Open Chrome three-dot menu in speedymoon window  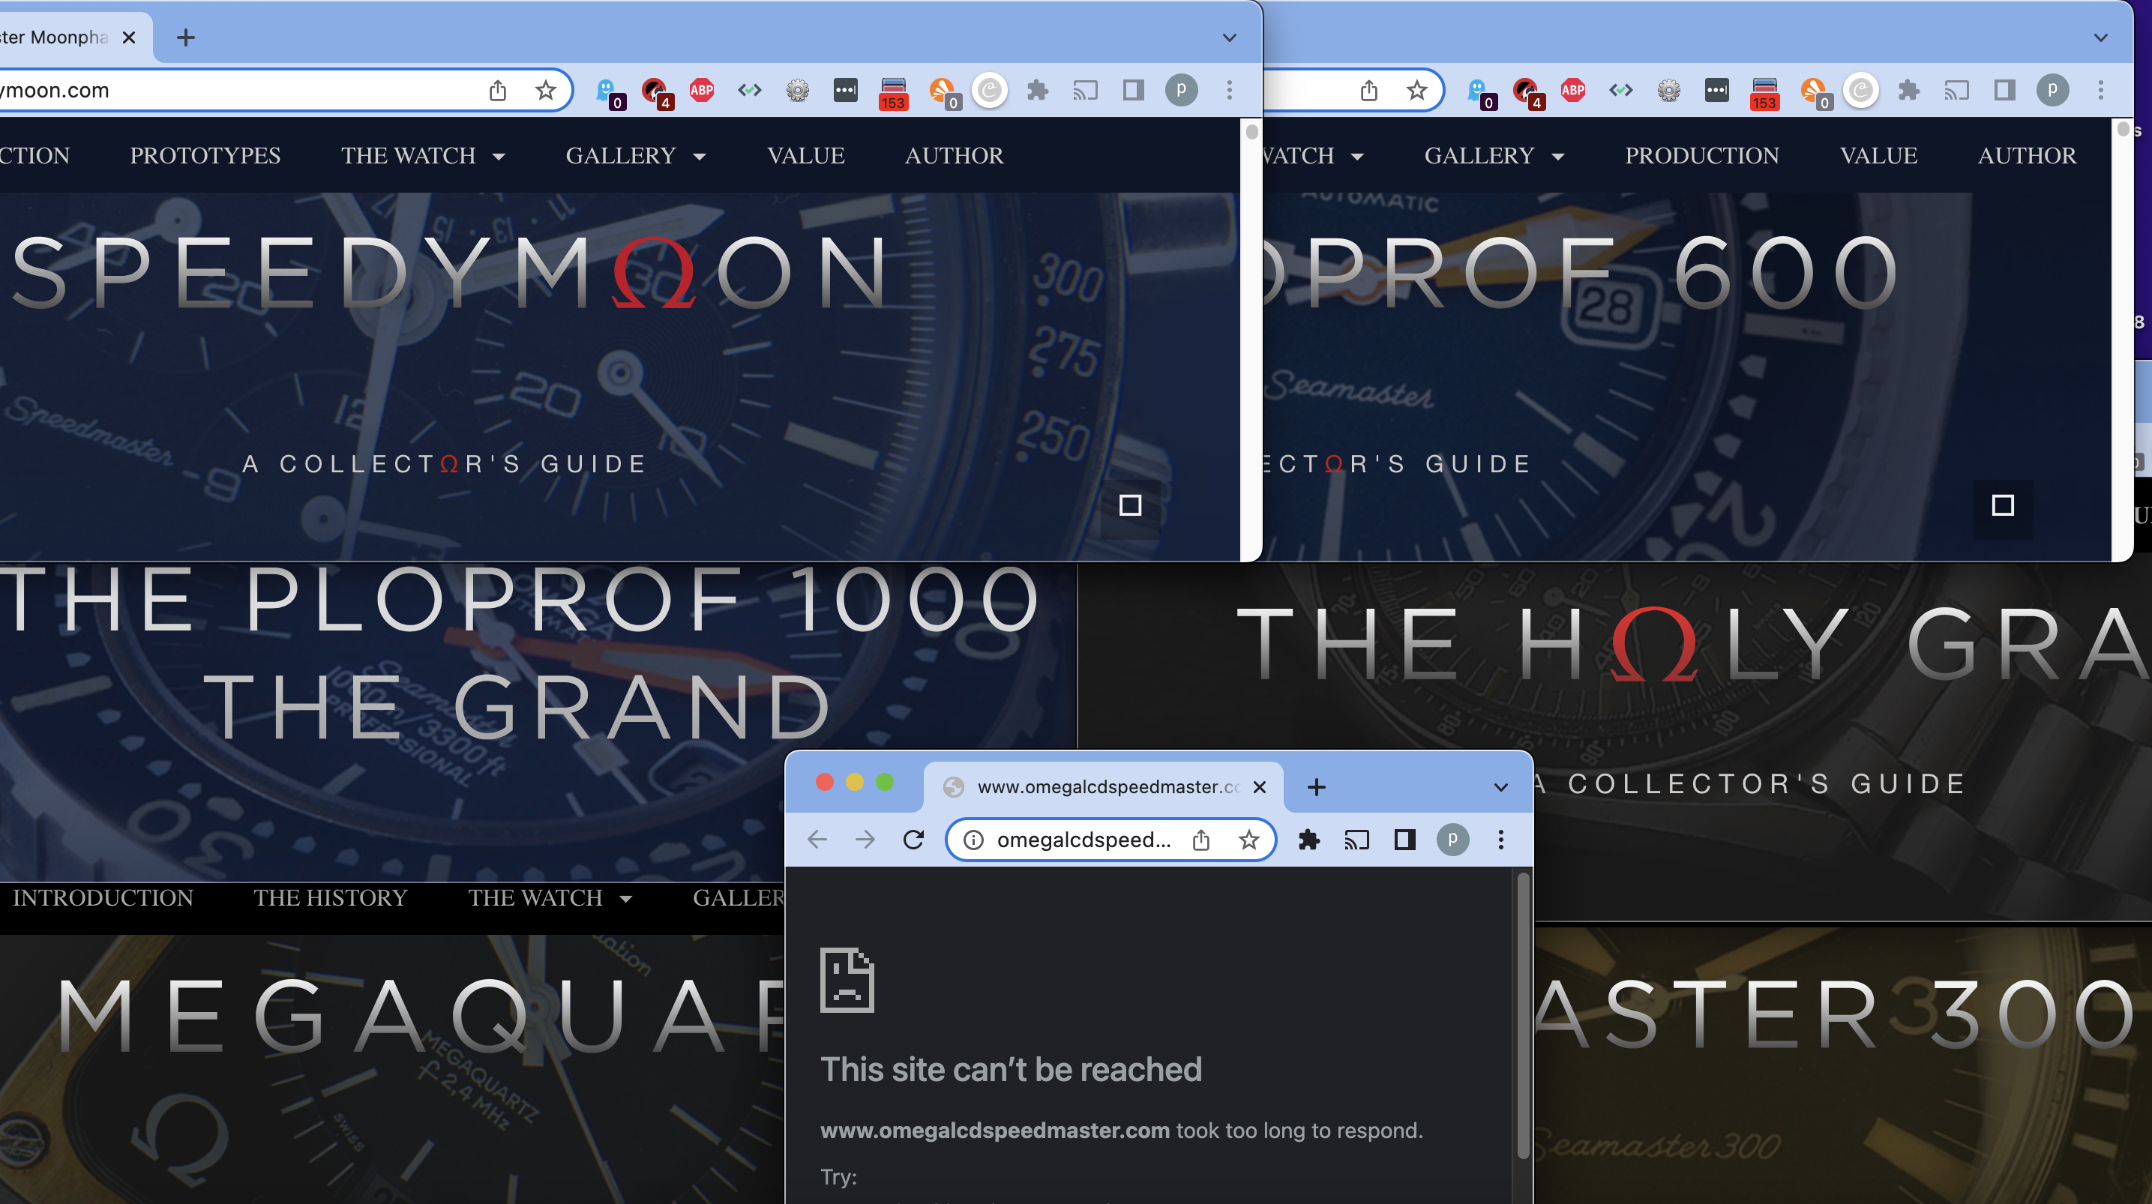point(1229,89)
